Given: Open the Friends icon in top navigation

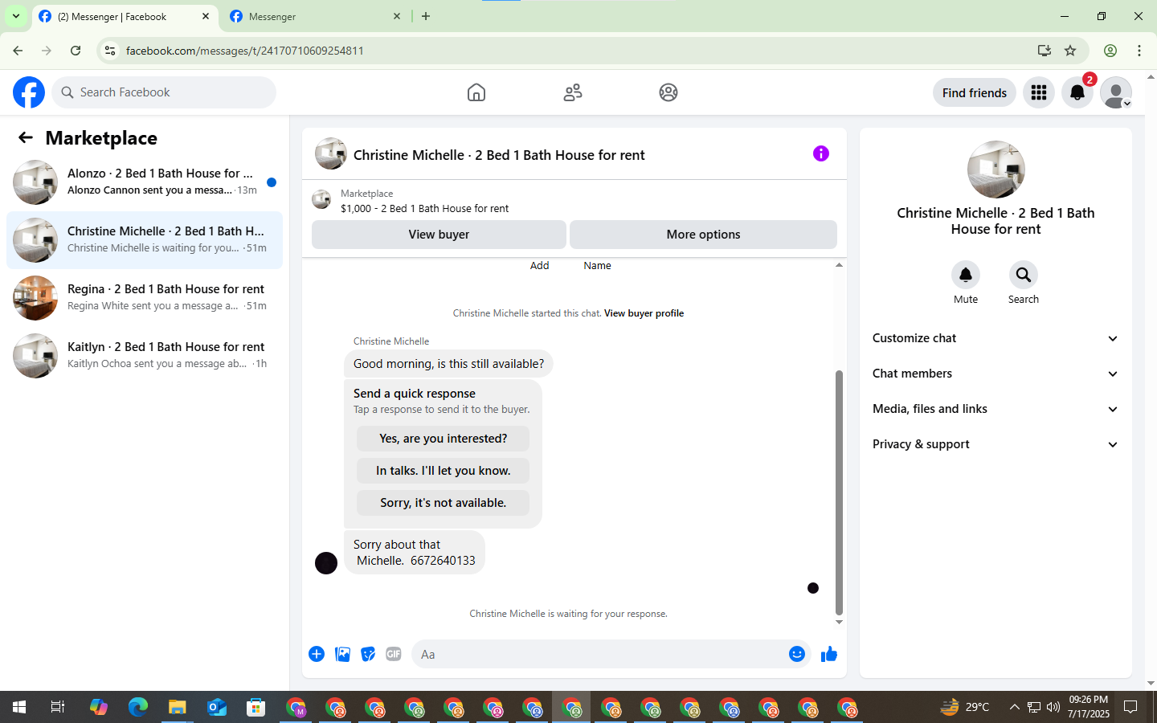Looking at the screenshot, I should point(573,92).
